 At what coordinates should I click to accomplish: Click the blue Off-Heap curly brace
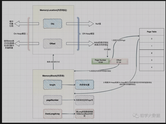pos(78,34)
